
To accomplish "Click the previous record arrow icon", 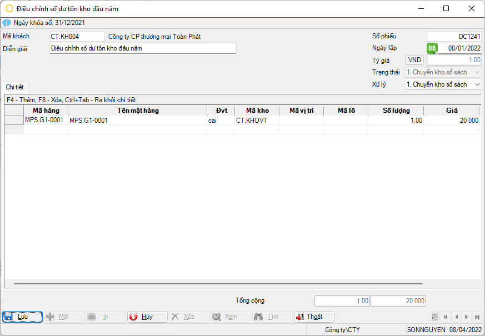I will click(456, 317).
